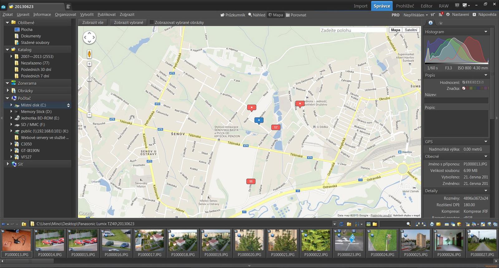Enable Zobrazovat vybrané obrázky checkbox
499x268 pixels.
pyautogui.click(x=152, y=22)
